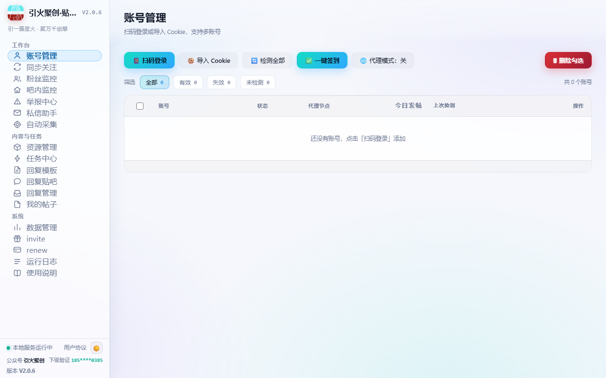Click the 导入 Cookie button
The height and width of the screenshot is (378, 606).
(x=208, y=60)
